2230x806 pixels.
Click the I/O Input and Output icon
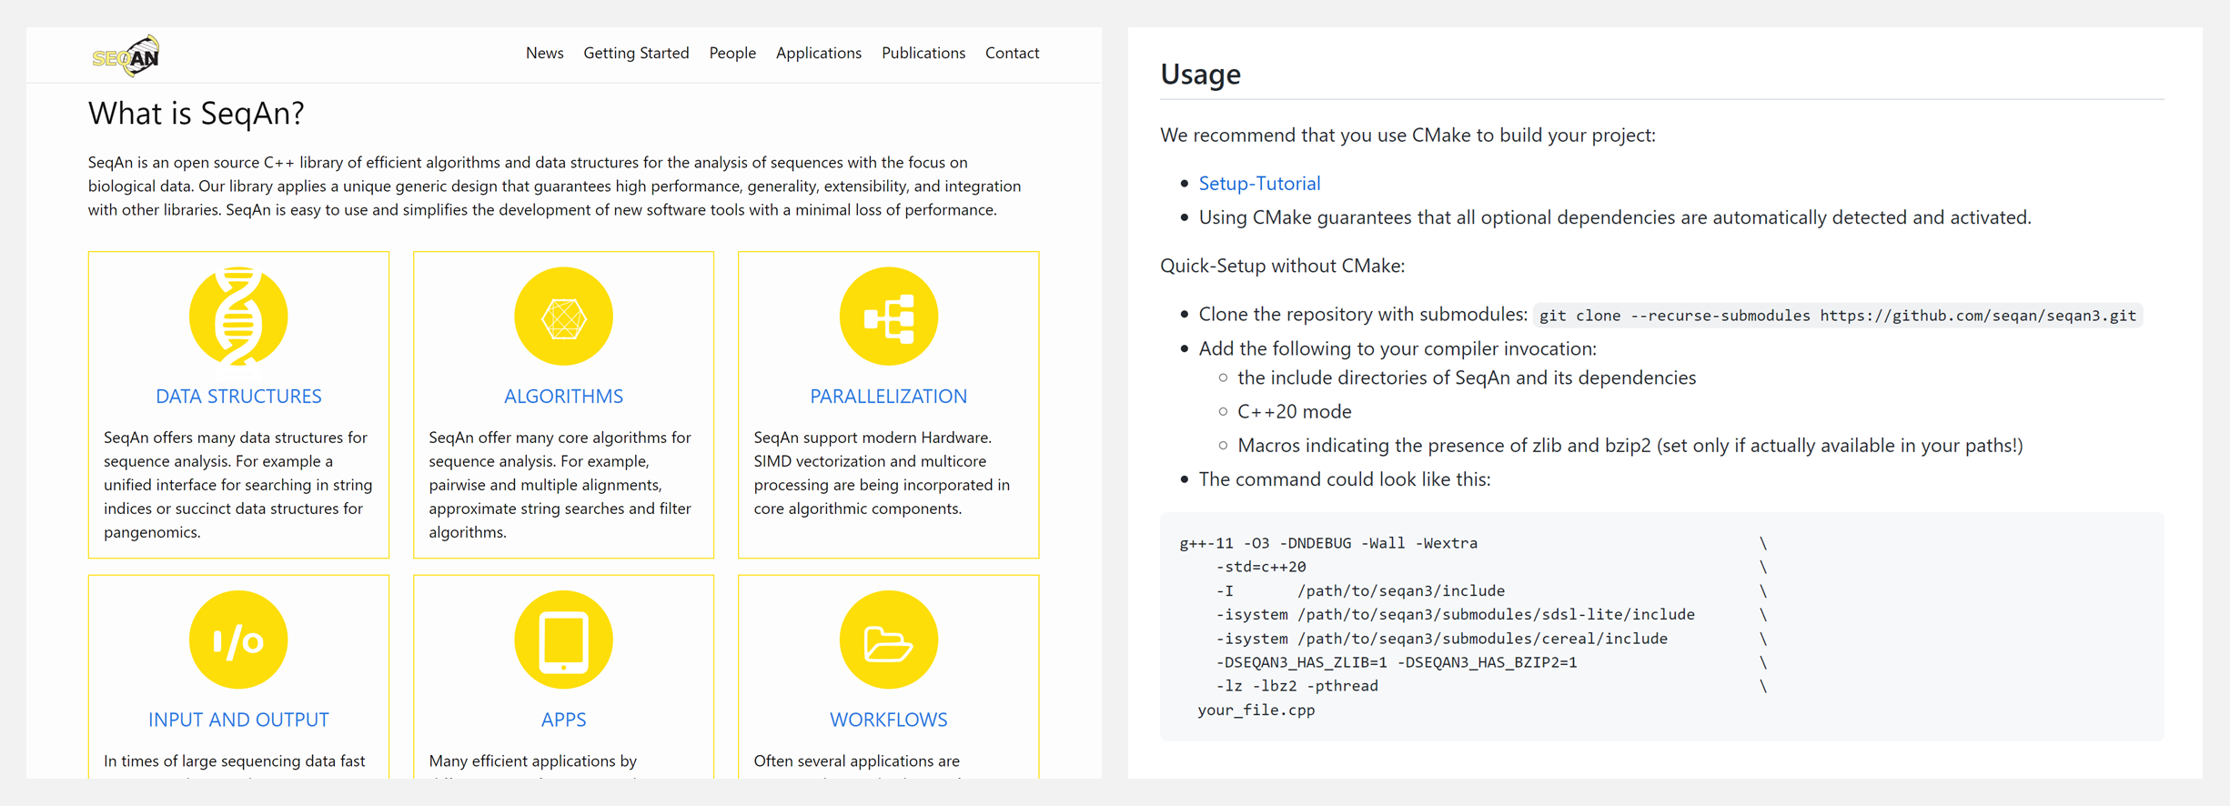click(238, 640)
